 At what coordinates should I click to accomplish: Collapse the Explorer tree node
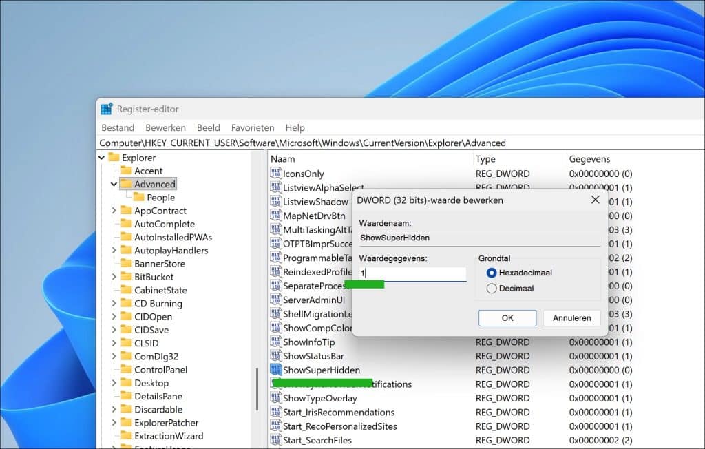point(102,158)
